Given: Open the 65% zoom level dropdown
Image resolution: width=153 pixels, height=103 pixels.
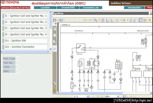Looking at the screenshot, I should [118, 96].
